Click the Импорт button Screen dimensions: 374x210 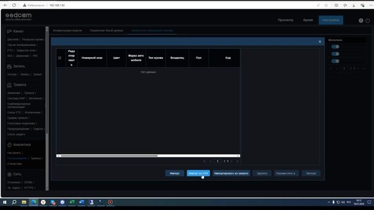click(175, 173)
